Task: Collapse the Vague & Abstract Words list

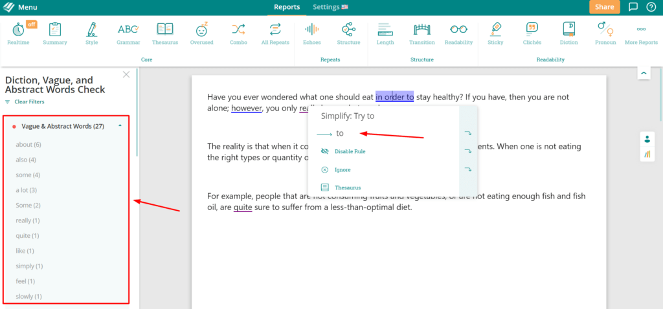Action: 120,126
